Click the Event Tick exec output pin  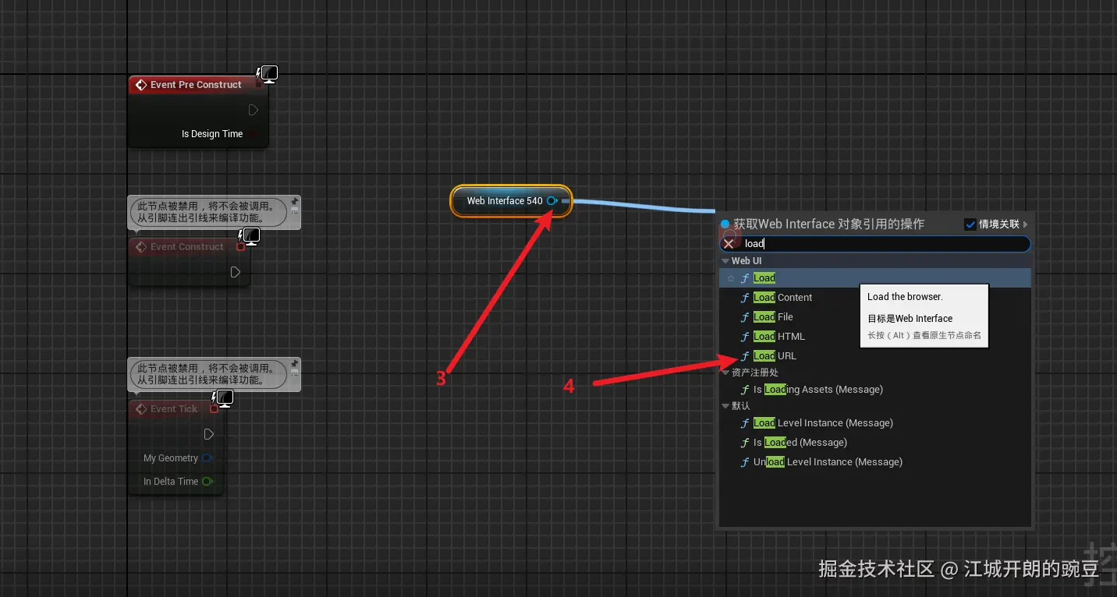(x=209, y=434)
